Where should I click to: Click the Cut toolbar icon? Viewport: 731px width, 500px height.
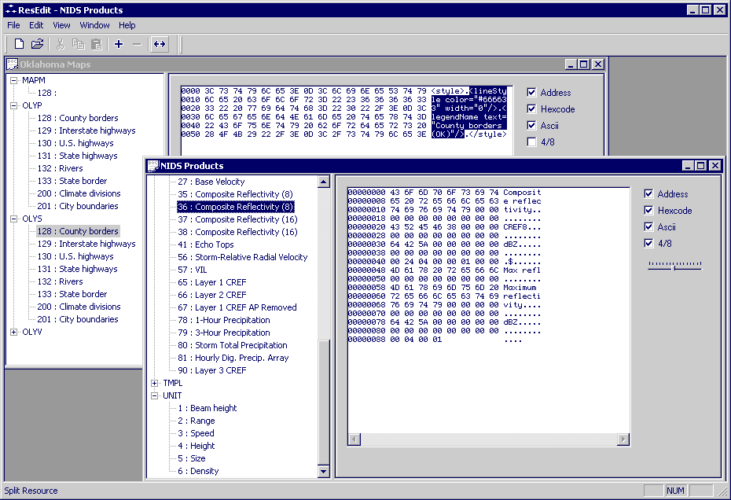(x=59, y=44)
